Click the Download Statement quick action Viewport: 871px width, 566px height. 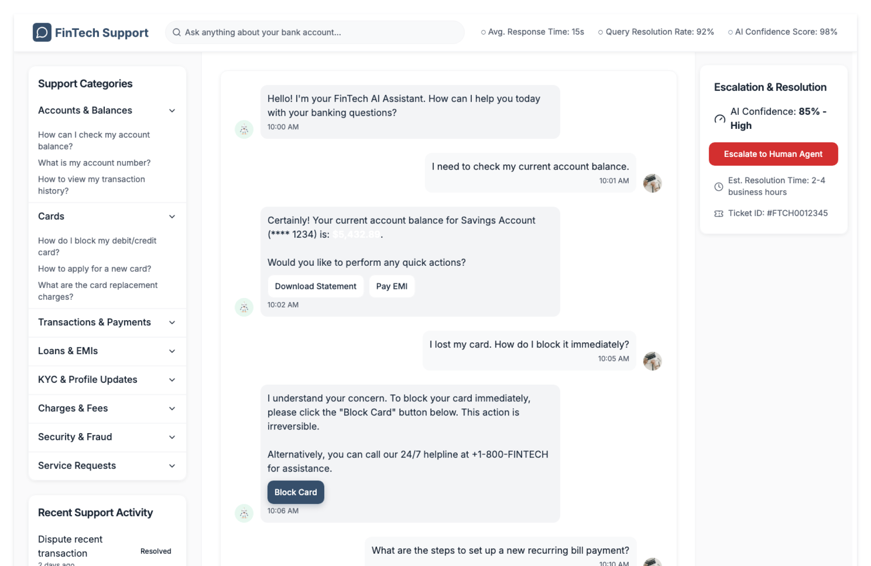tap(315, 286)
